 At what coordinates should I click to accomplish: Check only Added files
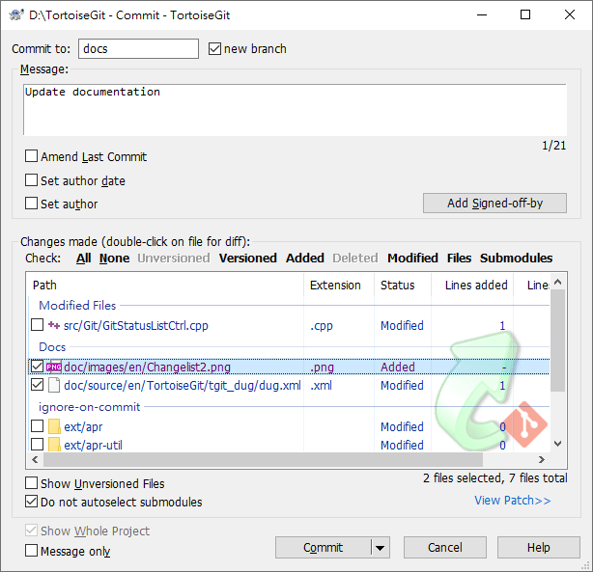coord(305,259)
